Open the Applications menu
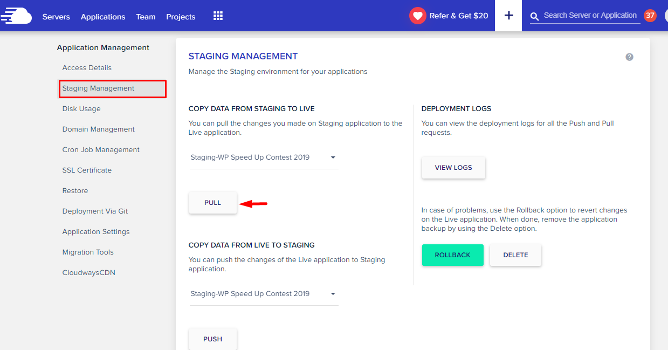Image resolution: width=668 pixels, height=350 pixels. coord(103,17)
